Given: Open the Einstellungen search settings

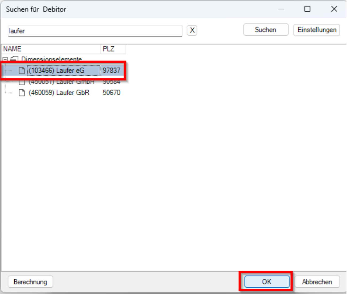Looking at the screenshot, I should 317,30.
